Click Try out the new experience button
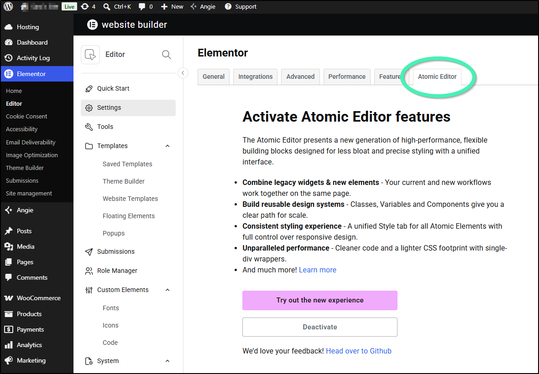 pos(319,300)
